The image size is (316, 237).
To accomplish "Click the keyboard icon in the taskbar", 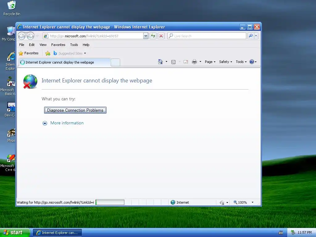I will click(281, 233).
